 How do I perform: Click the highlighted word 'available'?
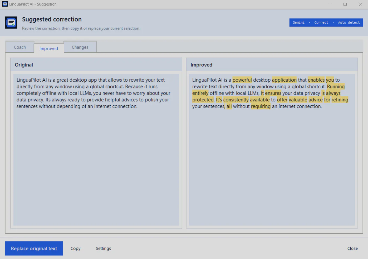point(260,100)
